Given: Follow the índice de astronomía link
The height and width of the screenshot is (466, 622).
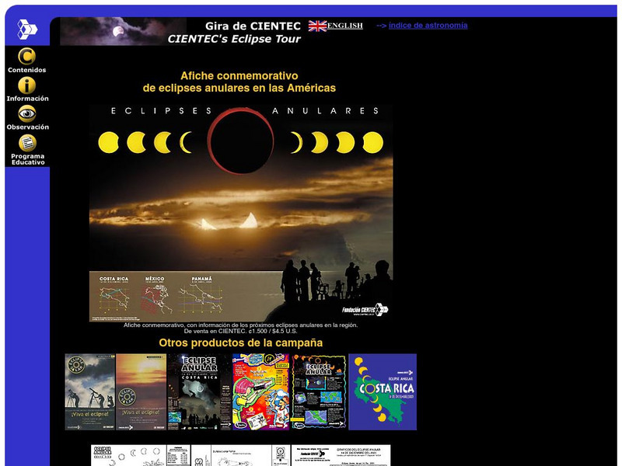Looking at the screenshot, I should [428, 26].
